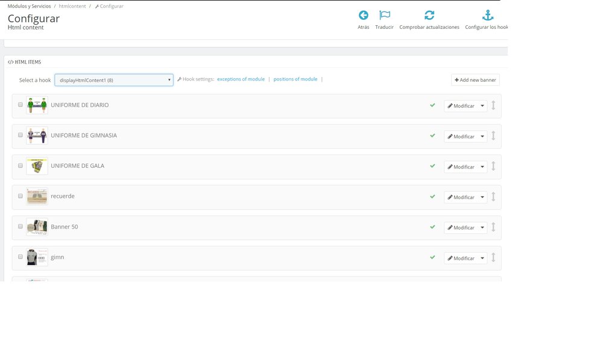Click Modificar for UNIFORME DE GIMNASIA
This screenshot has width=603, height=338.
click(461, 137)
